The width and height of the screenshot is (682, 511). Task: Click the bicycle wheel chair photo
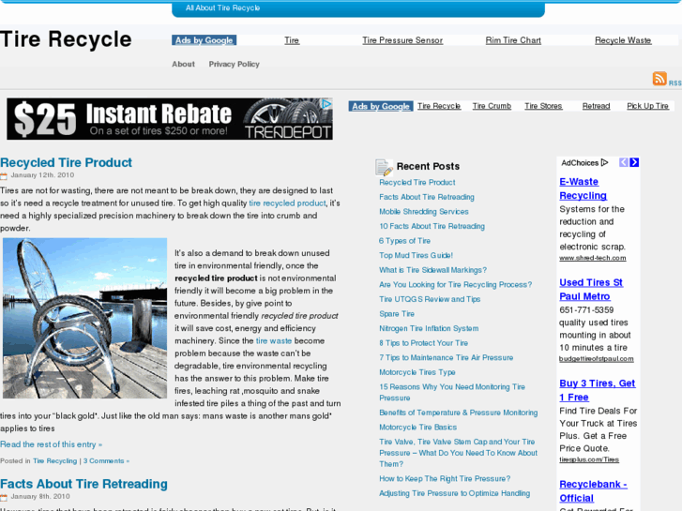click(x=84, y=318)
